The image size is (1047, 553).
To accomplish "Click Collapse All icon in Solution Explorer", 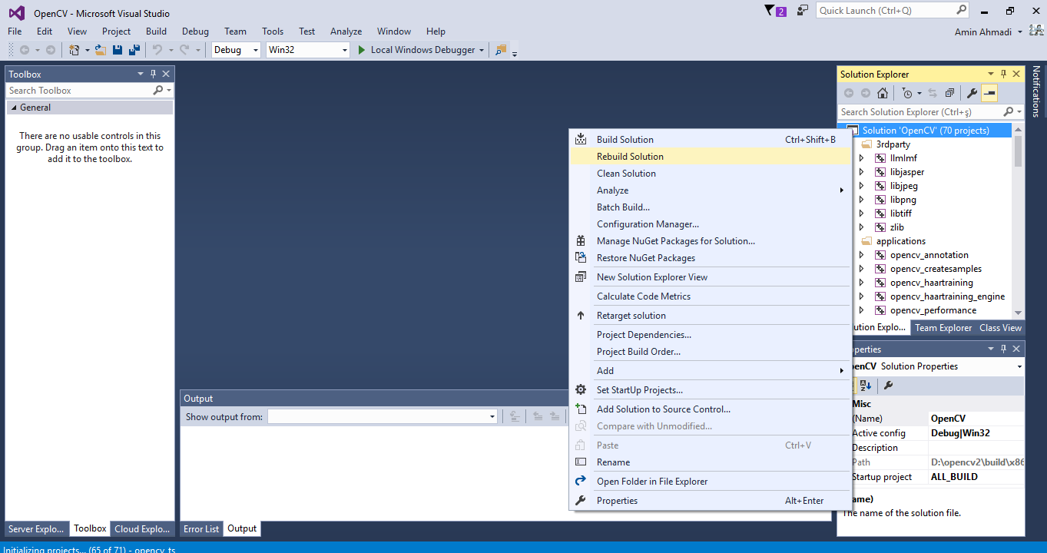I will click(x=949, y=93).
